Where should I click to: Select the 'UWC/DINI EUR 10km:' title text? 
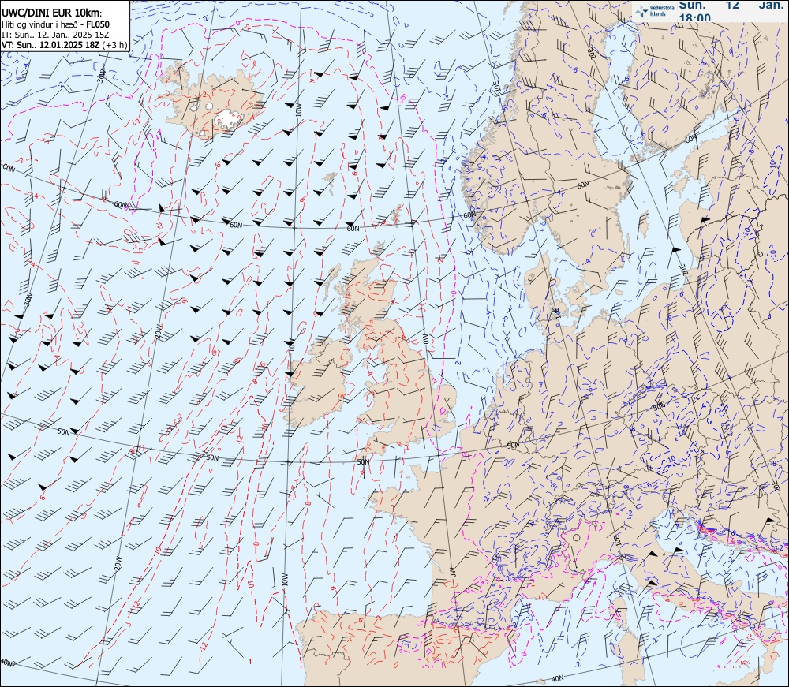pos(52,13)
